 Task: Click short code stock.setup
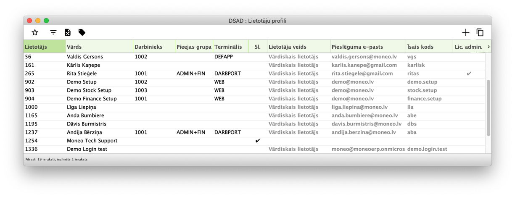click(422, 90)
